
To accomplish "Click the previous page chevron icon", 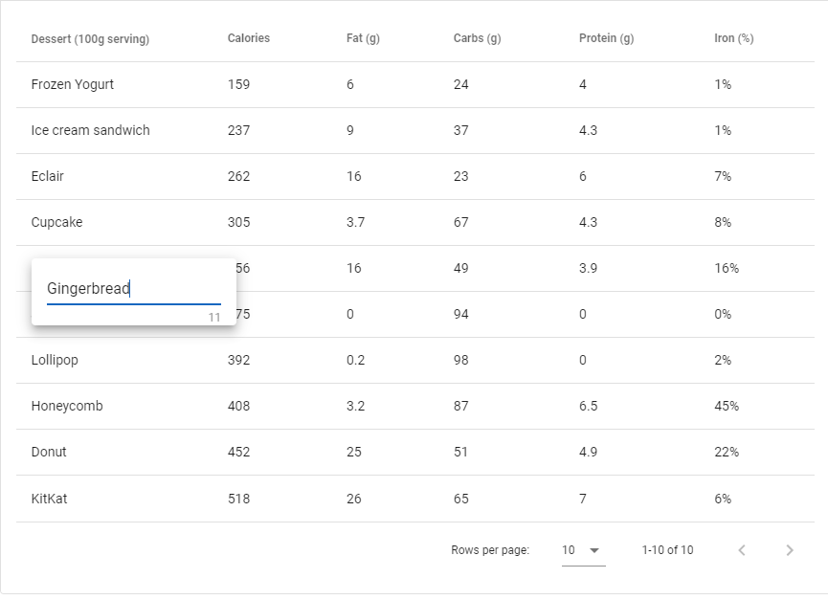I will [742, 550].
